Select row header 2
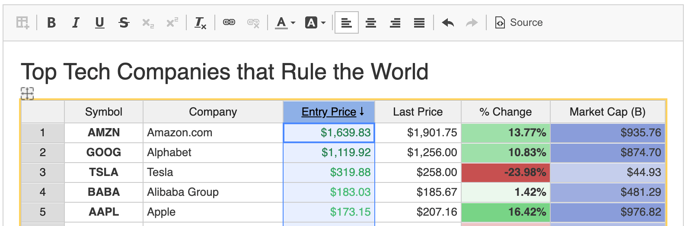The height and width of the screenshot is (226, 689). point(43,153)
